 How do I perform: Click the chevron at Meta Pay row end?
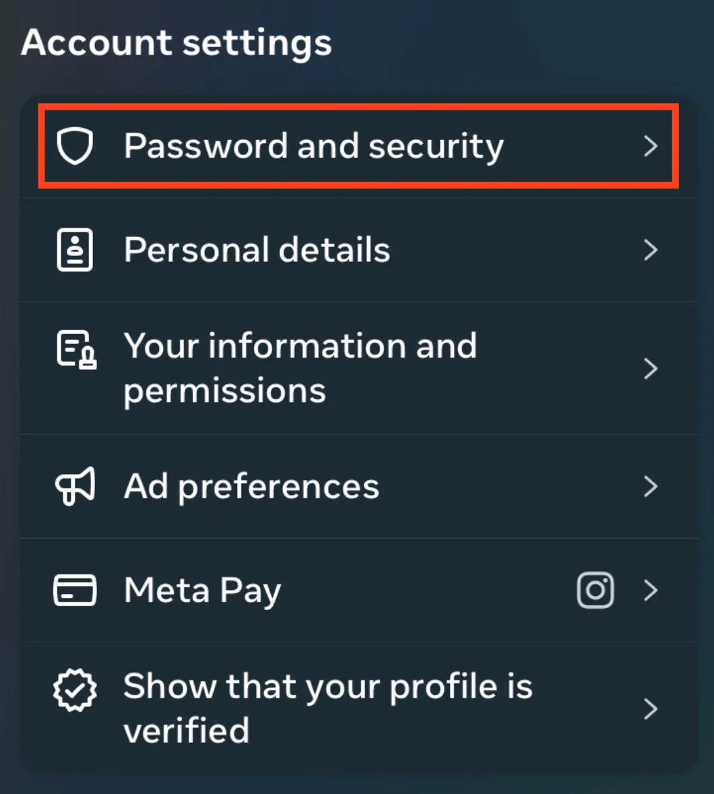click(650, 590)
